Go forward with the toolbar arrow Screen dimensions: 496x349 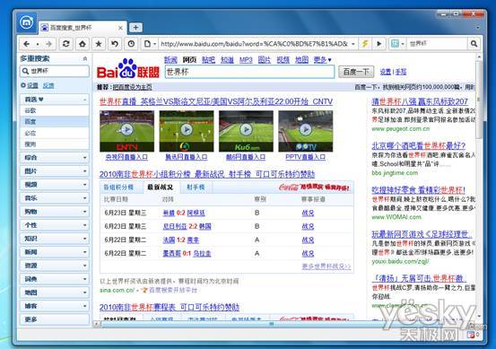pos(48,44)
